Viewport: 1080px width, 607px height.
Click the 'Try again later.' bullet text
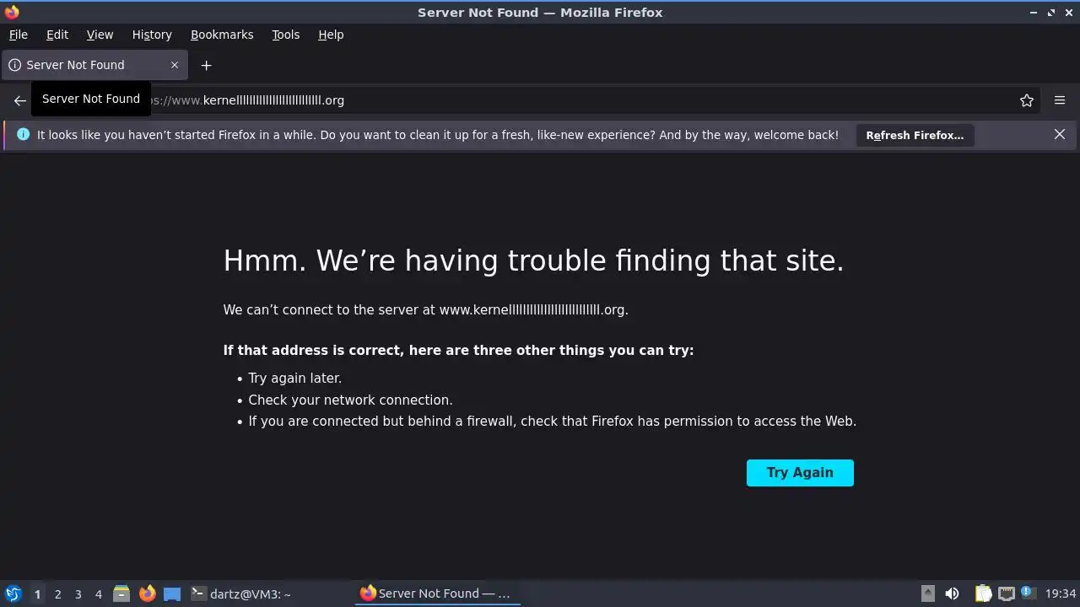294,379
